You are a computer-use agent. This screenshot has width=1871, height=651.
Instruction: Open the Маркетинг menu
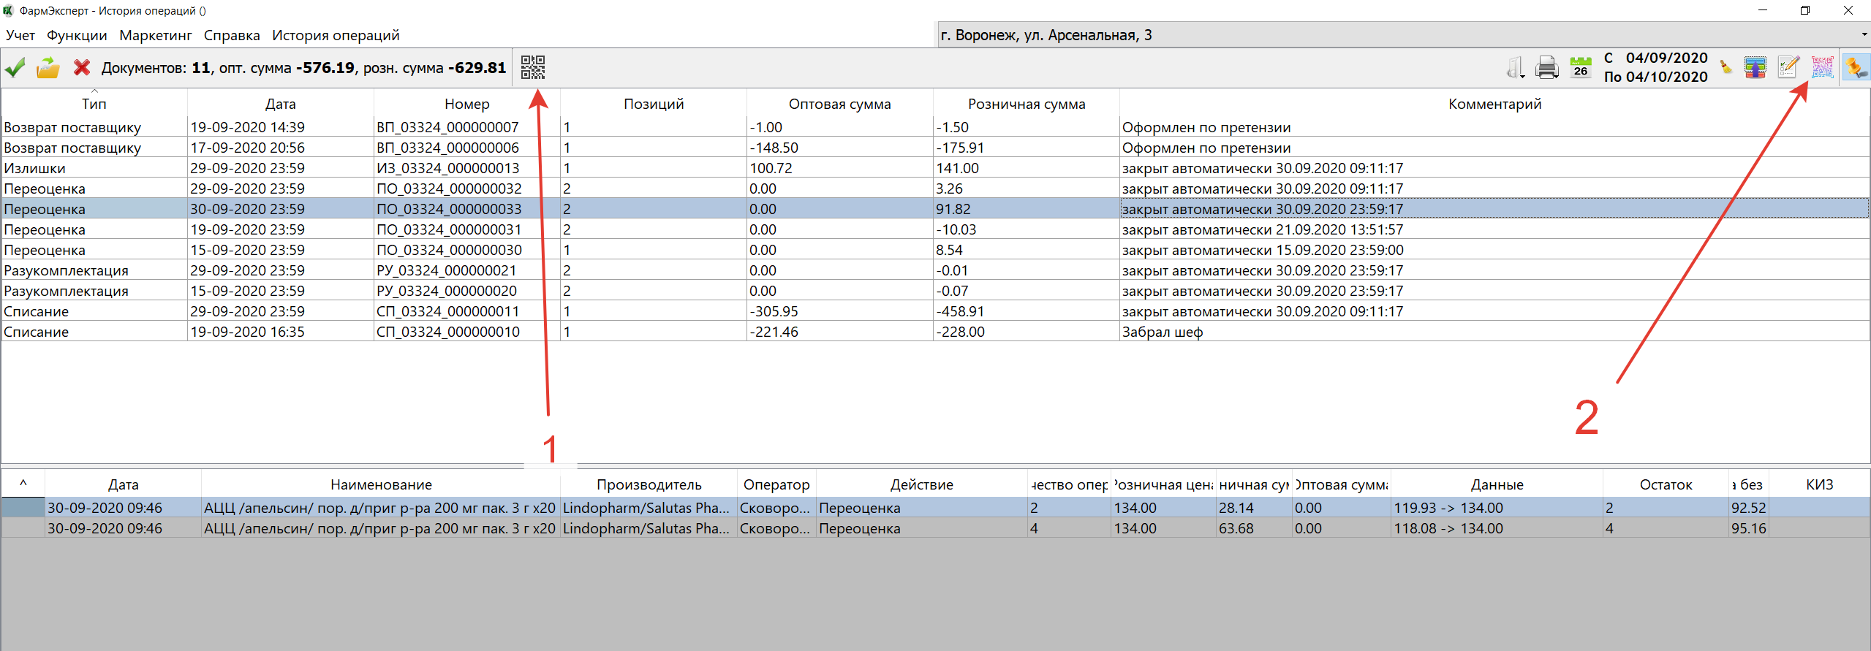tap(155, 35)
